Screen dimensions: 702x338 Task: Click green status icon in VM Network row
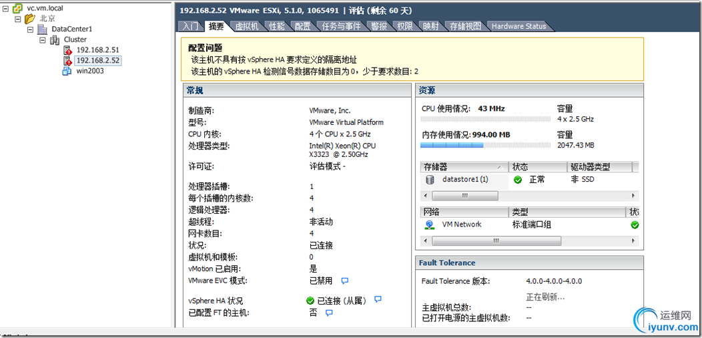point(635,225)
